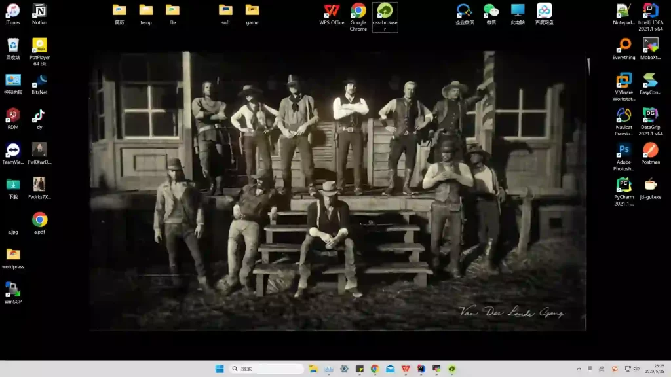671x377 pixels.
Task: Select the EasyConnect shortcut
Action: tap(651, 84)
